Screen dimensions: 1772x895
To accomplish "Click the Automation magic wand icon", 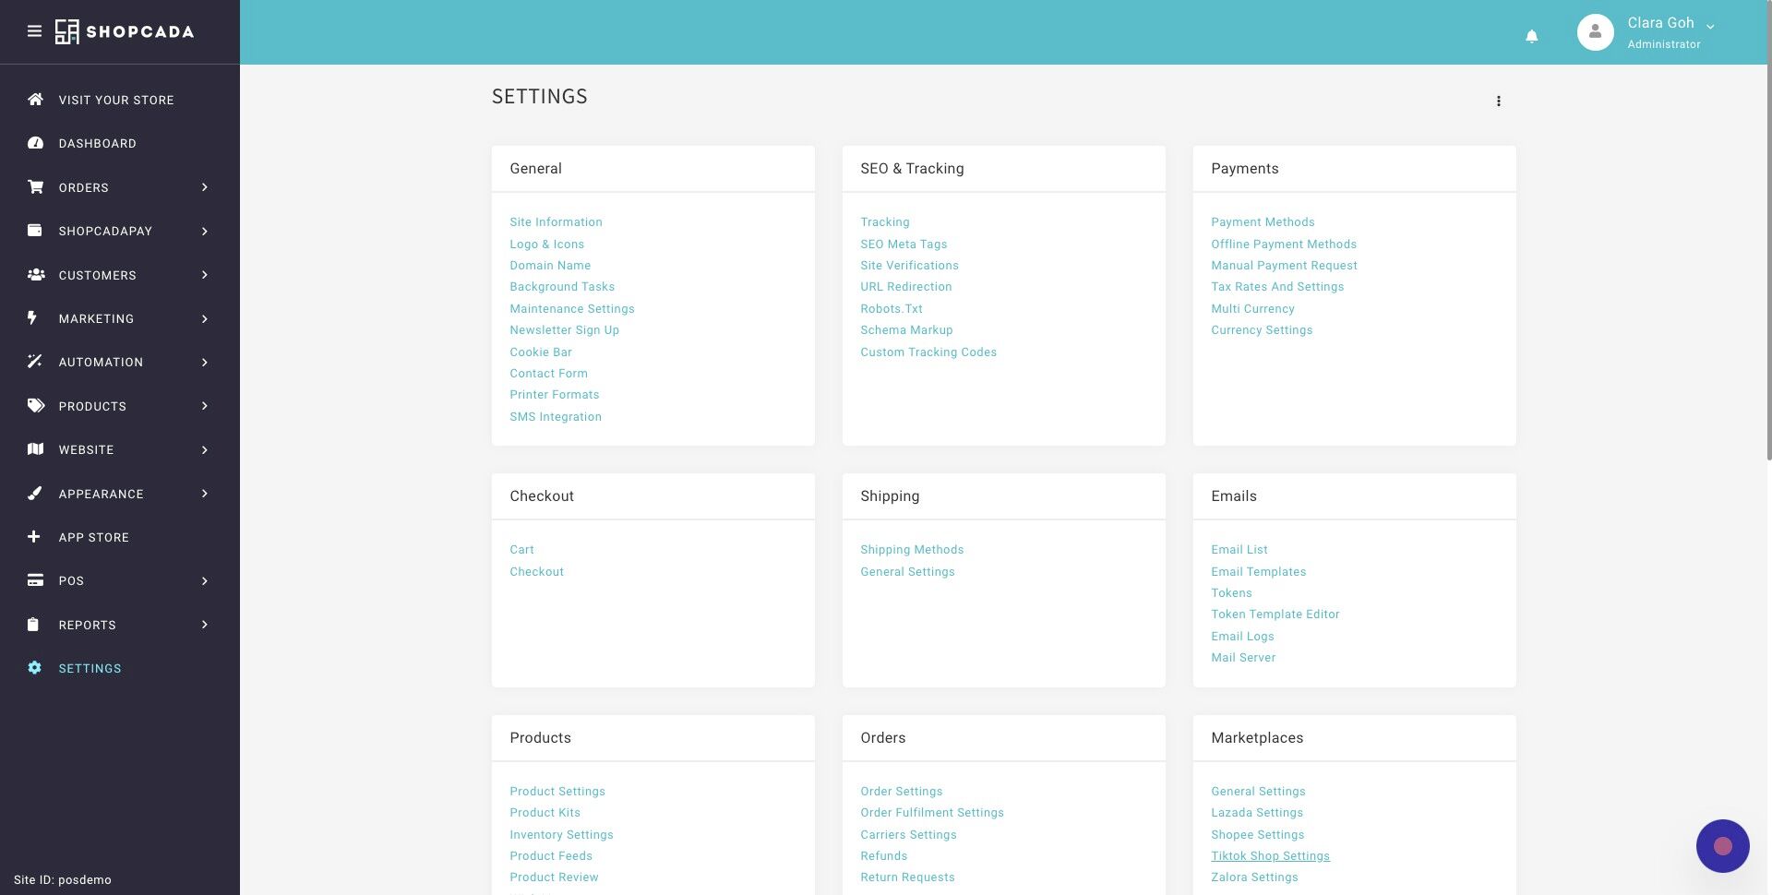I will click(x=35, y=362).
